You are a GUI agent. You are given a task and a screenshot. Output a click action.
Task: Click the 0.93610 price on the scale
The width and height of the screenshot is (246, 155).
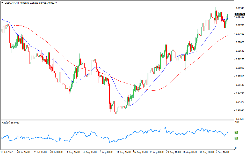(x=240, y=119)
